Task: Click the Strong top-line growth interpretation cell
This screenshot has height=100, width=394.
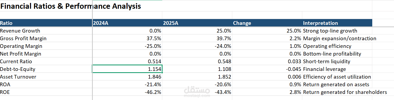Action: click(x=337, y=31)
